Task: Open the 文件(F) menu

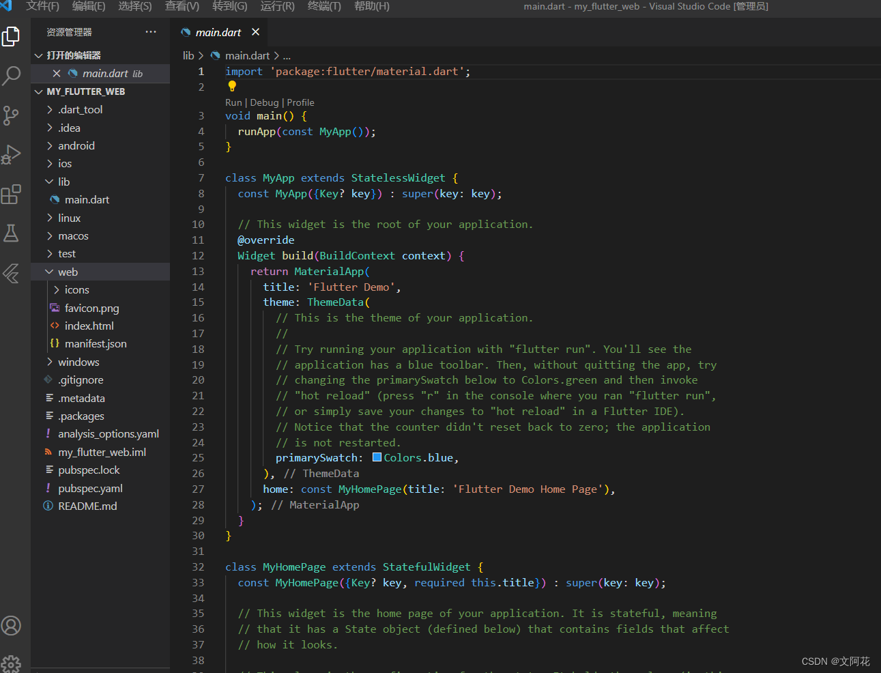Action: tap(42, 6)
